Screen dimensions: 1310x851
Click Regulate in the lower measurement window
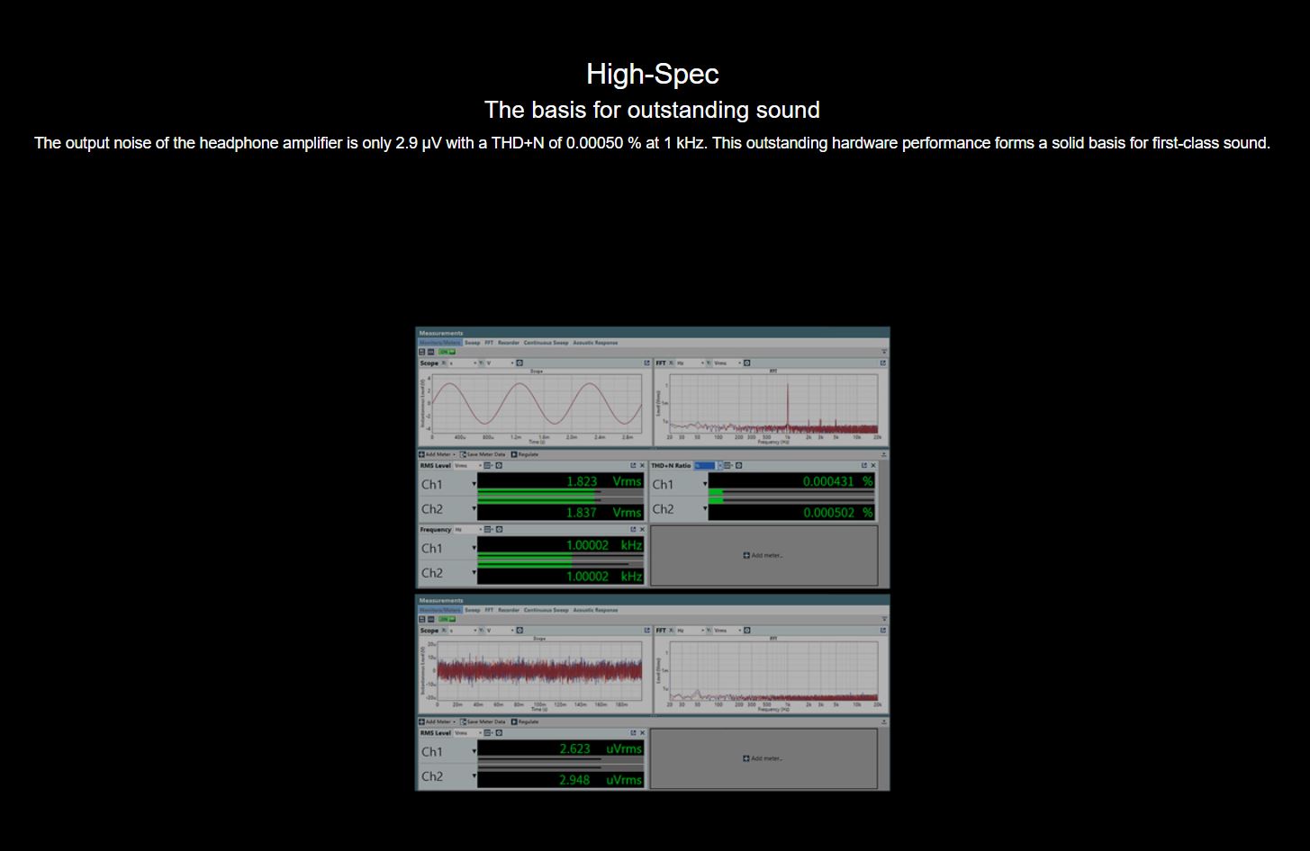tap(525, 721)
